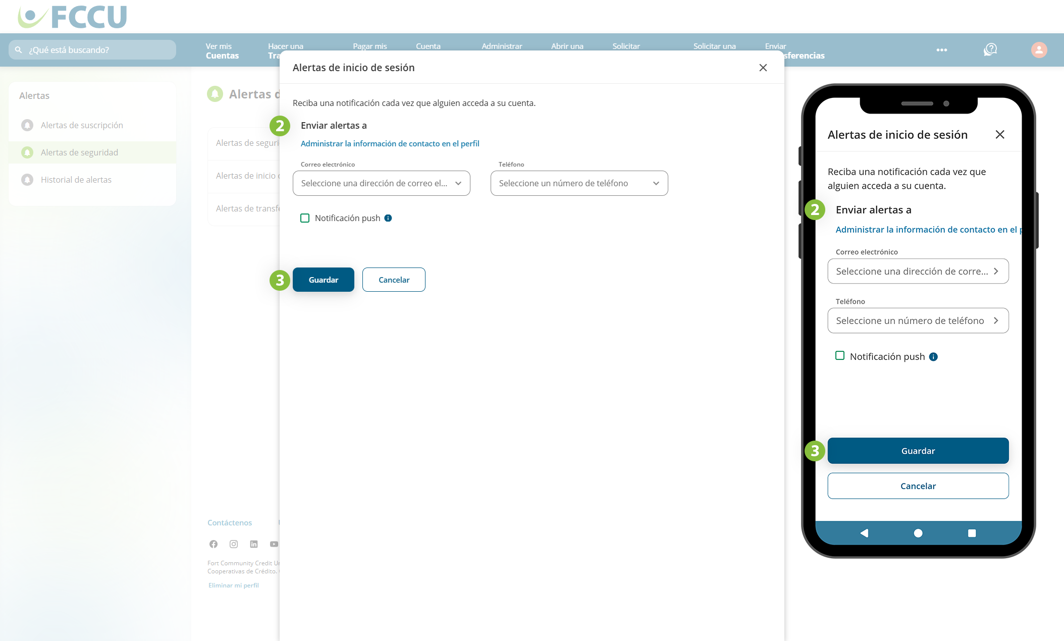1064x641 pixels.
Task: Click the Alertas de suscripción bell icon
Action: coord(27,125)
